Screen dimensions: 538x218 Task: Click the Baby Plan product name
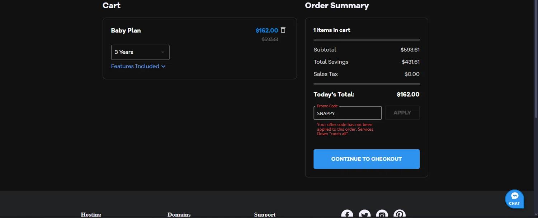click(126, 30)
